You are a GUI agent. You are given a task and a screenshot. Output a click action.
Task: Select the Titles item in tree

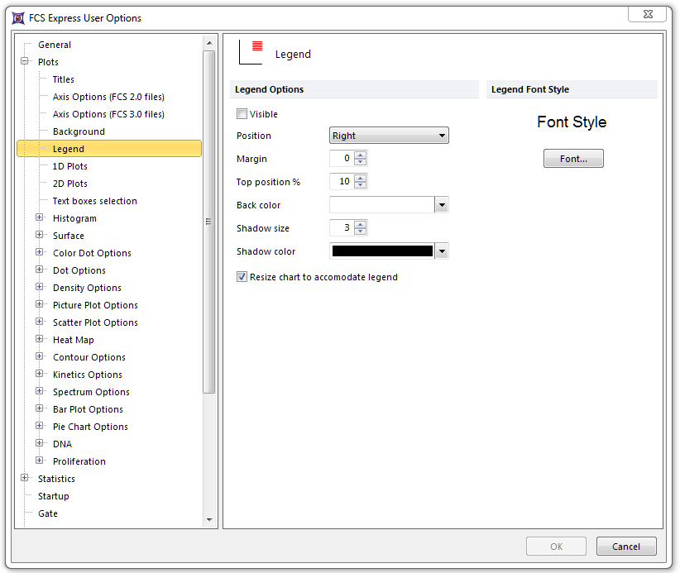click(63, 79)
